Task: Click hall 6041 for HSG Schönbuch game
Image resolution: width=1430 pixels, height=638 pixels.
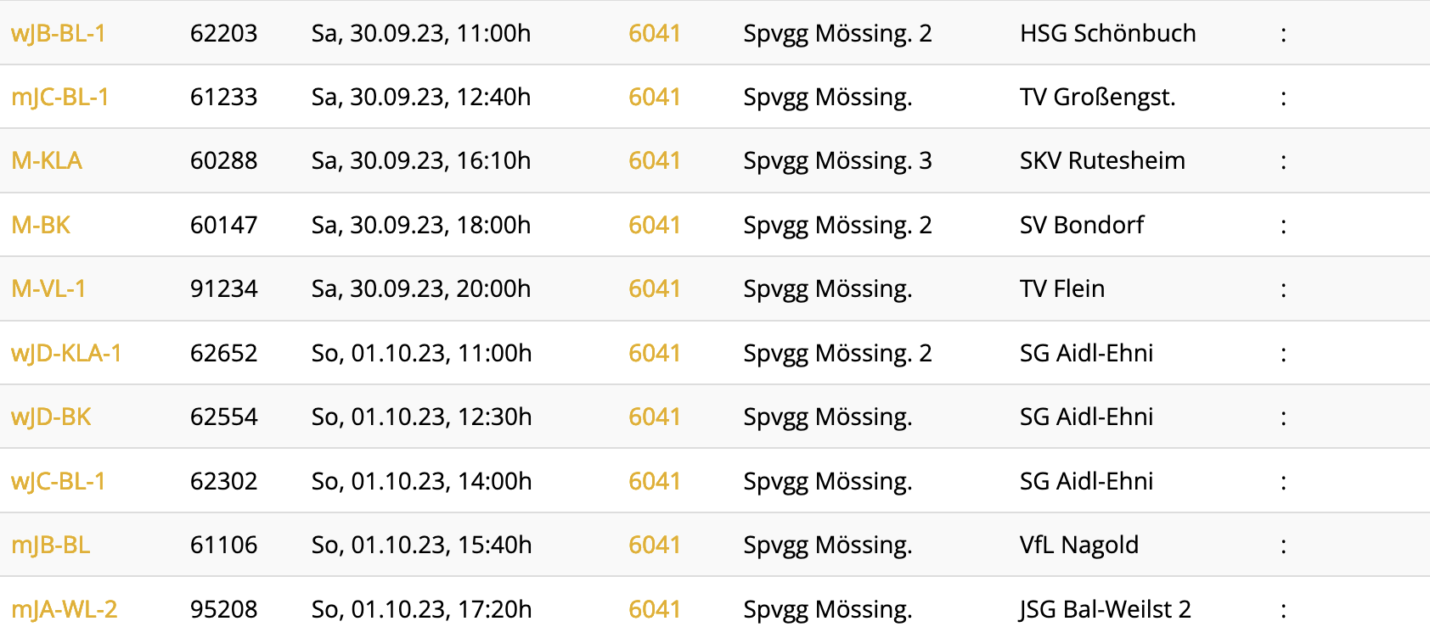Action: pos(655,34)
